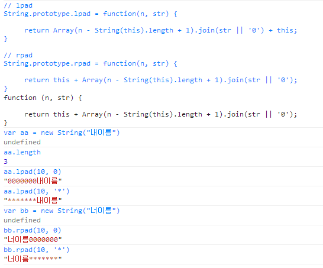Click the output "*******내이름"
The image size is (323, 268).
tap(33, 200)
